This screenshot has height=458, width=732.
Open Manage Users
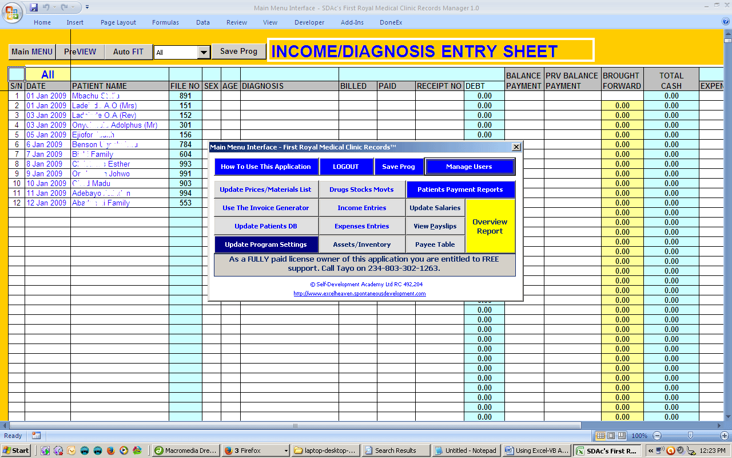tap(469, 167)
